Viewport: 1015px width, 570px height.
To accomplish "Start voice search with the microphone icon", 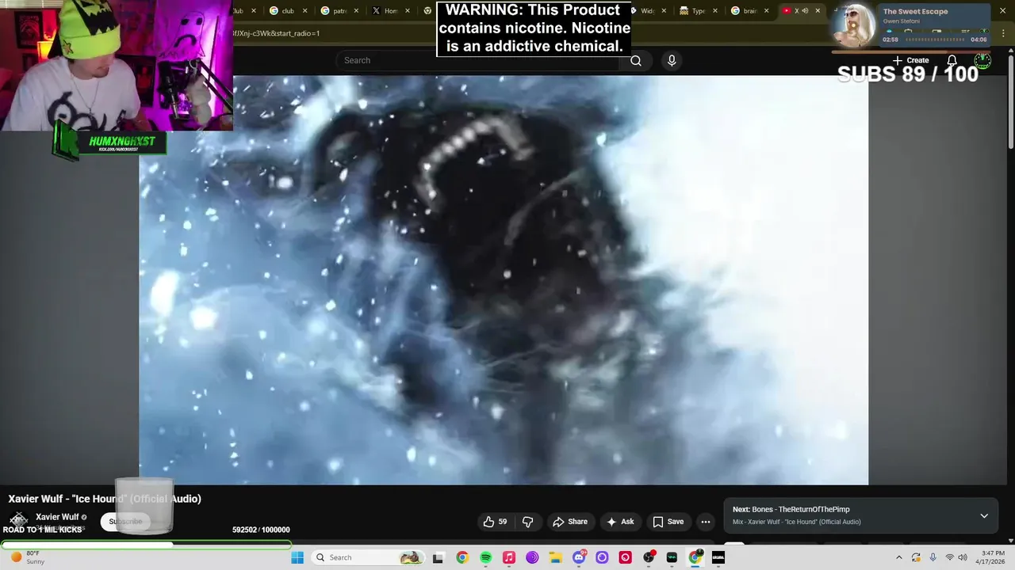I will point(672,60).
